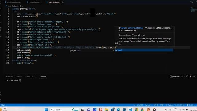Click the import pymysql line
Image resolution: width=197 pixels, height=111 pixels.
[x=24, y=9]
